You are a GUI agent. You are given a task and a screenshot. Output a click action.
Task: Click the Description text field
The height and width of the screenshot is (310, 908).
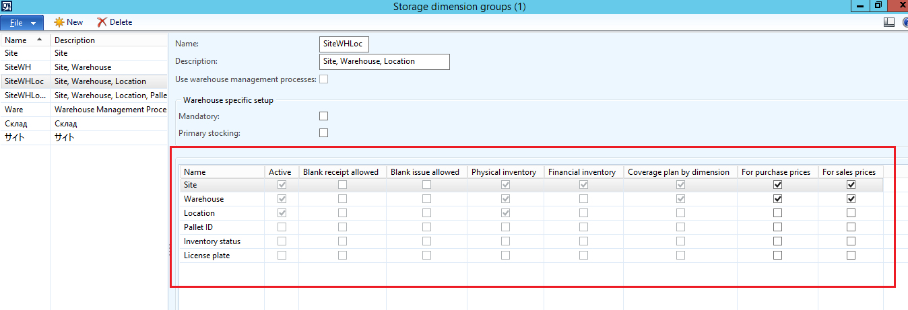click(384, 62)
